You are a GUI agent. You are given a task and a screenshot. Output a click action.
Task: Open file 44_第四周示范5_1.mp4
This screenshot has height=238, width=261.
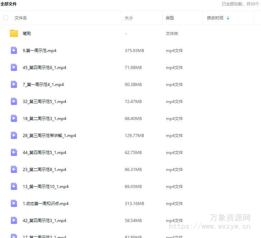coord(45,153)
